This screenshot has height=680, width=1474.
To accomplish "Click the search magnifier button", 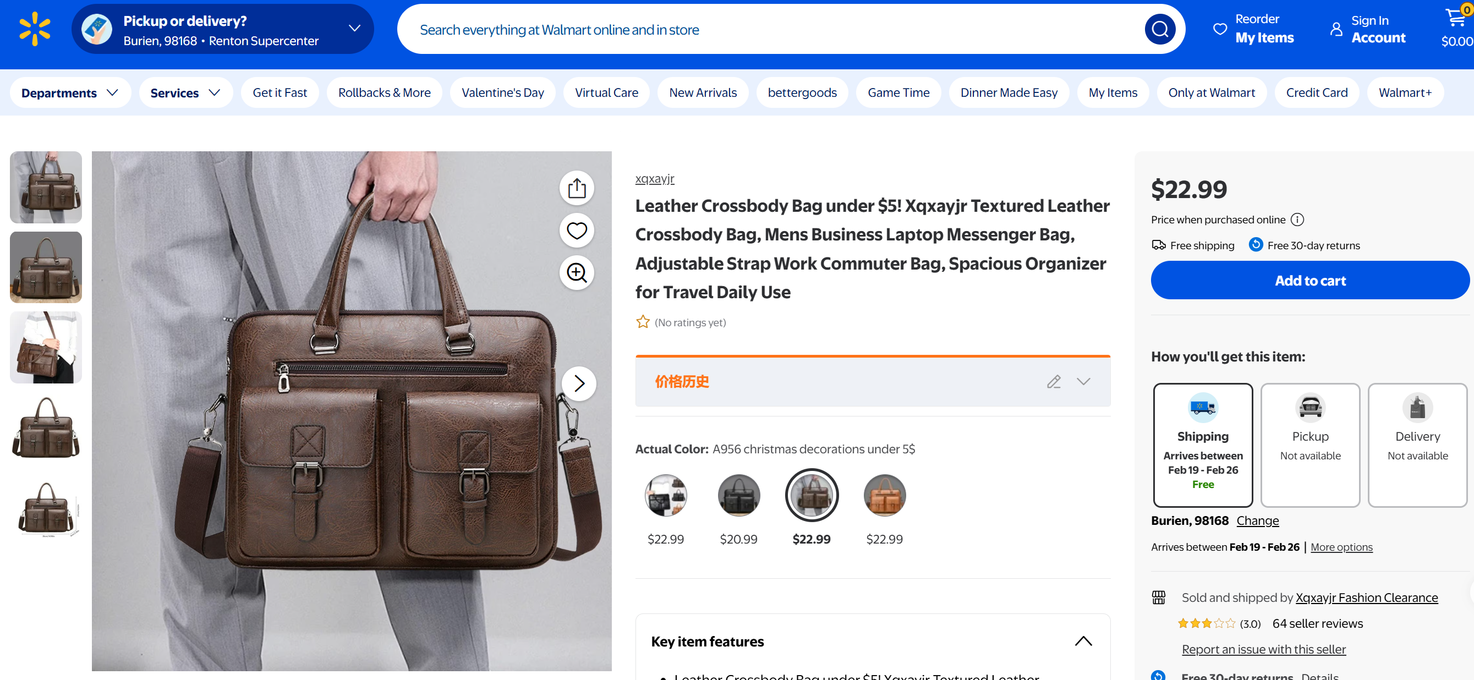I will click(x=1159, y=29).
